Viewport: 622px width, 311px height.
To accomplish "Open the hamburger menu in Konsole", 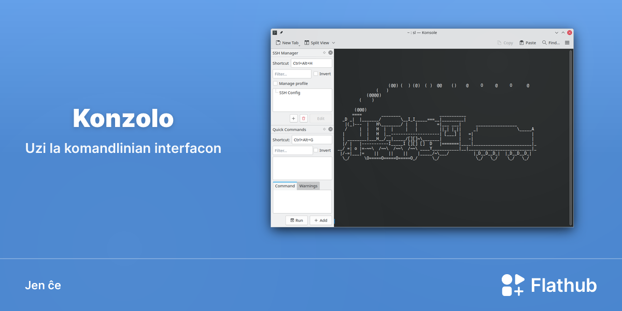I will coord(567,43).
